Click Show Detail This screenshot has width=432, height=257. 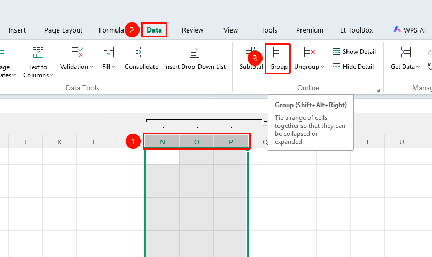click(354, 52)
